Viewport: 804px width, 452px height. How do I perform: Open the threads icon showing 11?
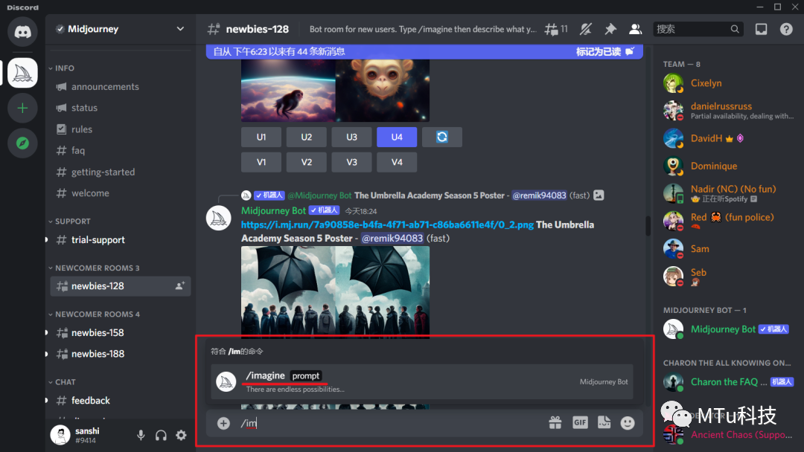click(x=556, y=29)
